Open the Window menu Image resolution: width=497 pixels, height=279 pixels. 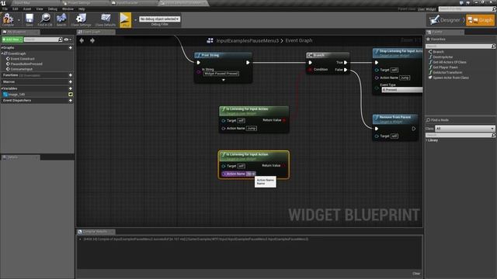tap(68, 9)
